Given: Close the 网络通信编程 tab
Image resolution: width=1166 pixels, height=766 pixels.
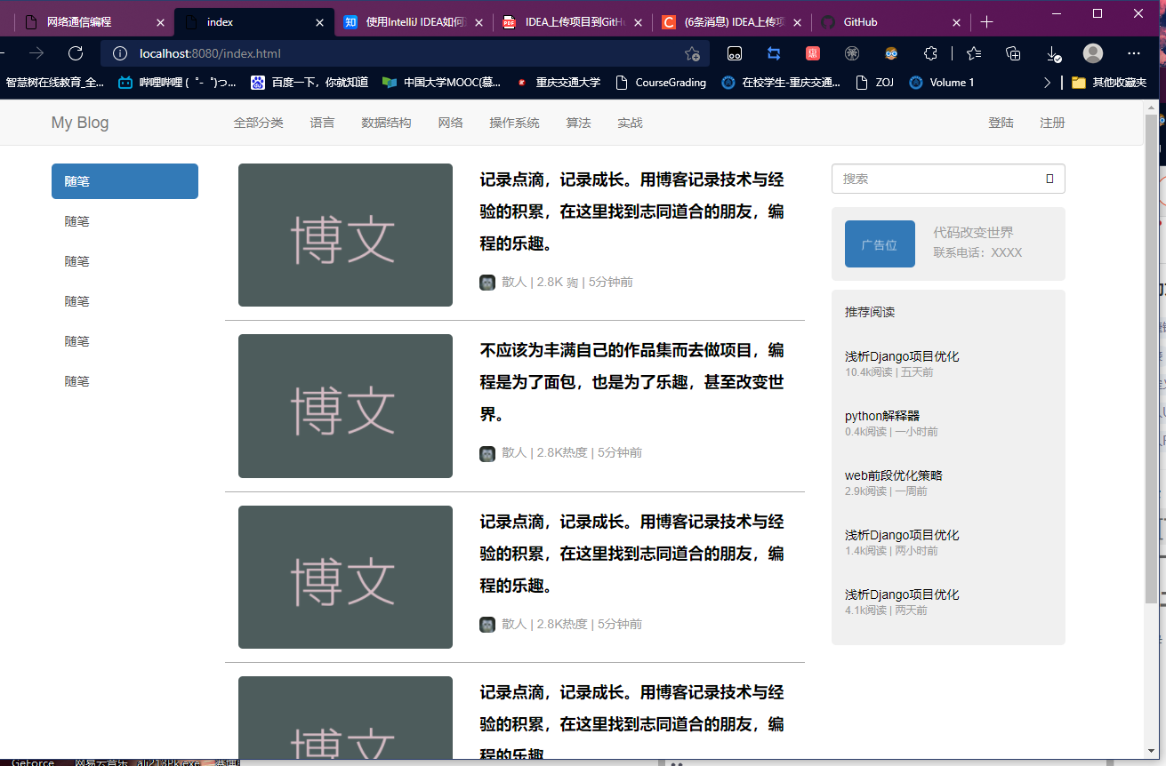Looking at the screenshot, I should [160, 22].
